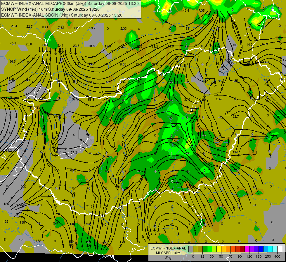Click the map value 27.8
The height and width of the screenshot is (262, 286).
[234, 63]
